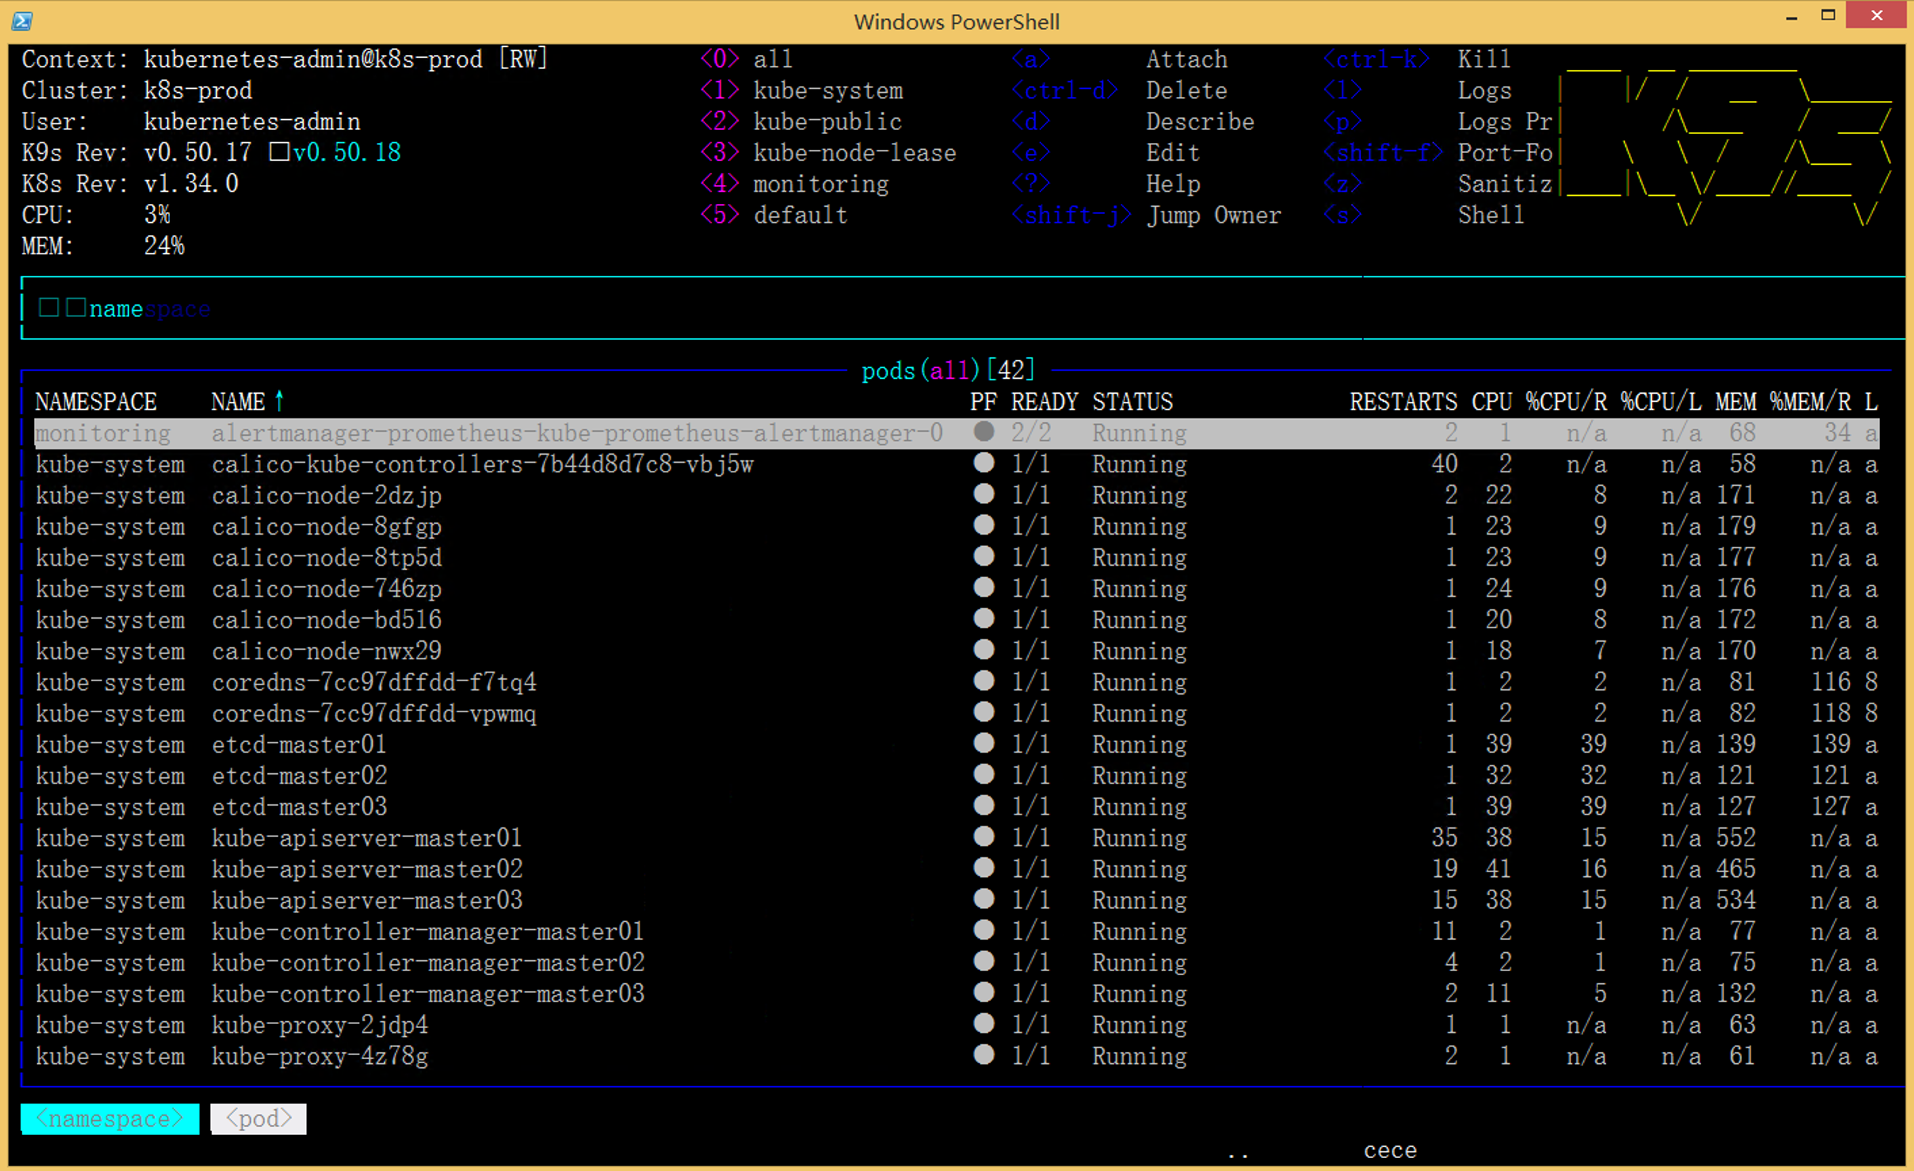Select pod calico-node-nwx29 row
The width and height of the screenshot is (1914, 1171).
coord(956,650)
